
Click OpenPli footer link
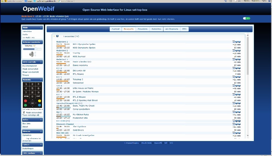pyautogui.click(x=158, y=143)
